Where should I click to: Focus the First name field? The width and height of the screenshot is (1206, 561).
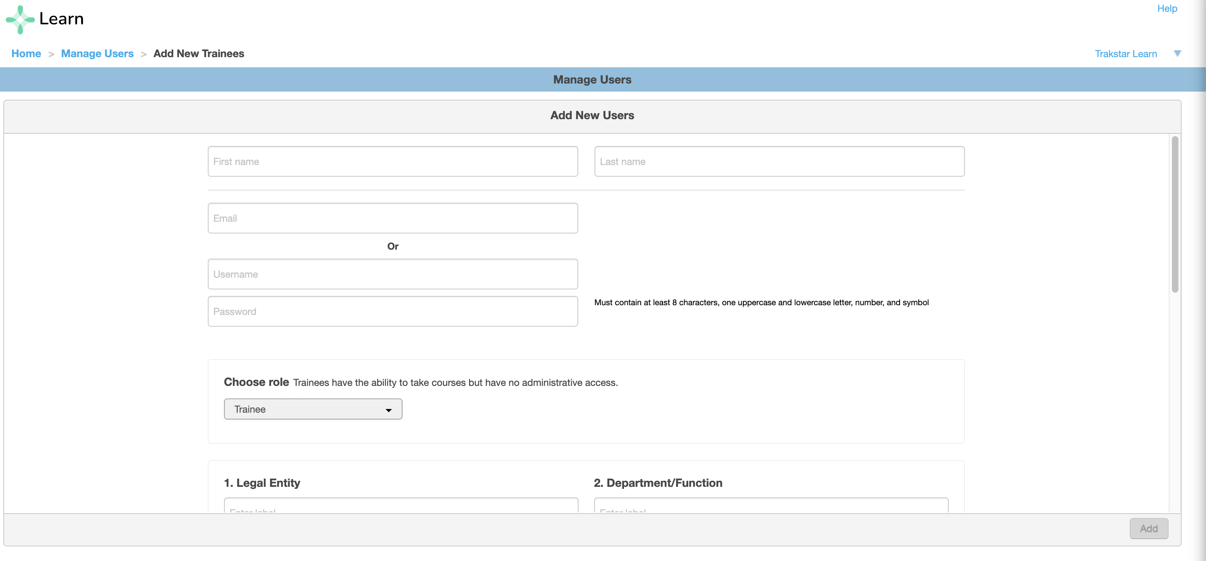pos(393,161)
